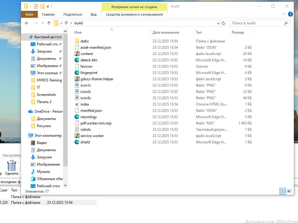The height and width of the screenshot is (223, 298).
Task: Open the address bar history dropdown
Action: coord(218,23)
